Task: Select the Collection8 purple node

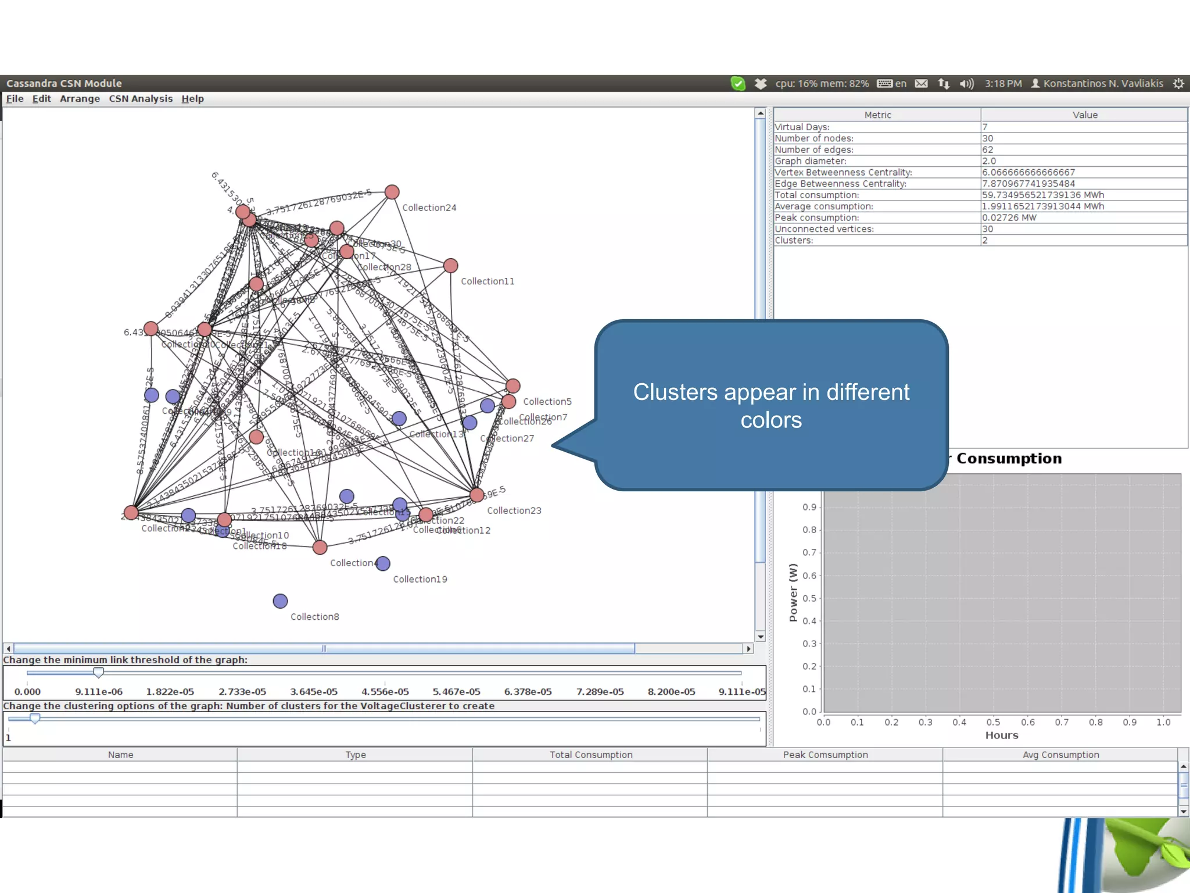Action: (x=280, y=601)
